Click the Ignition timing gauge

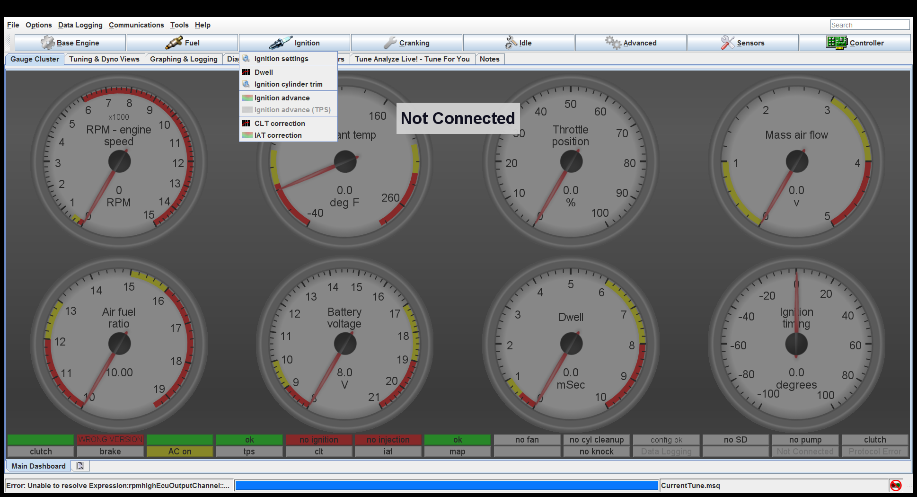pyautogui.click(x=797, y=344)
